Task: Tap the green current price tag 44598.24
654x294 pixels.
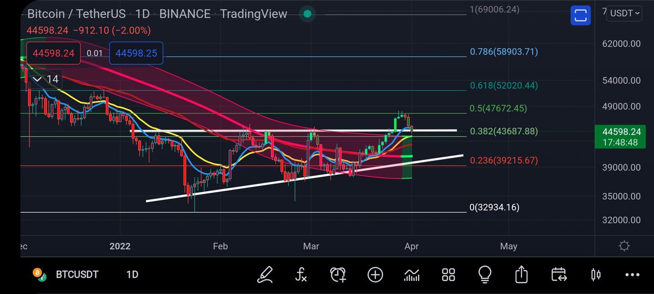Action: tap(621, 137)
